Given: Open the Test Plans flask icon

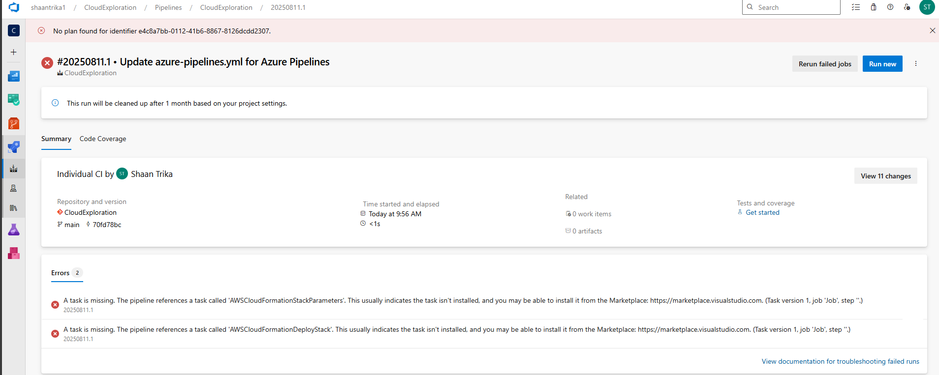Looking at the screenshot, I should pos(14,230).
